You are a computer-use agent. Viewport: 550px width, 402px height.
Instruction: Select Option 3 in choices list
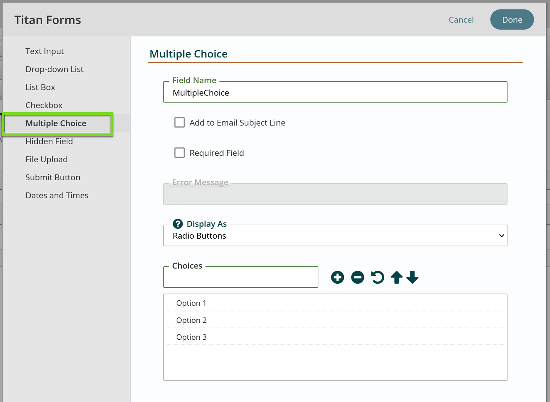[x=335, y=337]
